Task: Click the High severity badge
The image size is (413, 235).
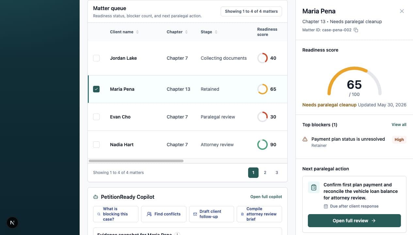Action: coord(399,140)
